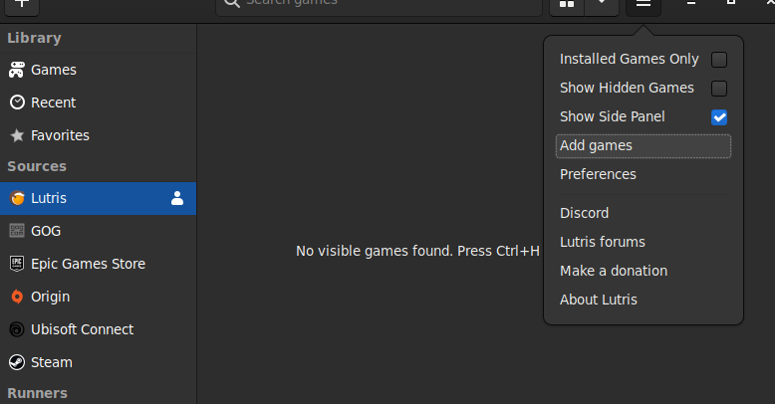This screenshot has width=775, height=404.
Task: Click the Sources section header
Action: click(x=37, y=166)
